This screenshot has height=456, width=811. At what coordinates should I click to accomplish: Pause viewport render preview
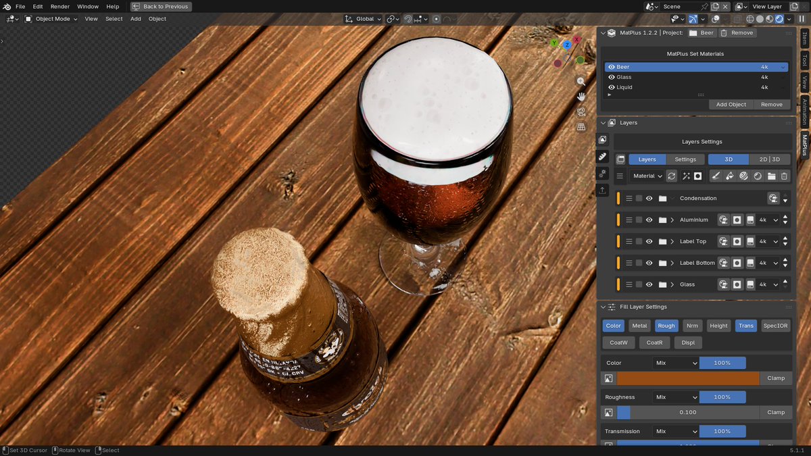coord(802,19)
